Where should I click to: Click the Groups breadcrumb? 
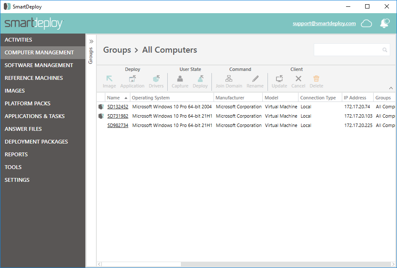point(117,50)
